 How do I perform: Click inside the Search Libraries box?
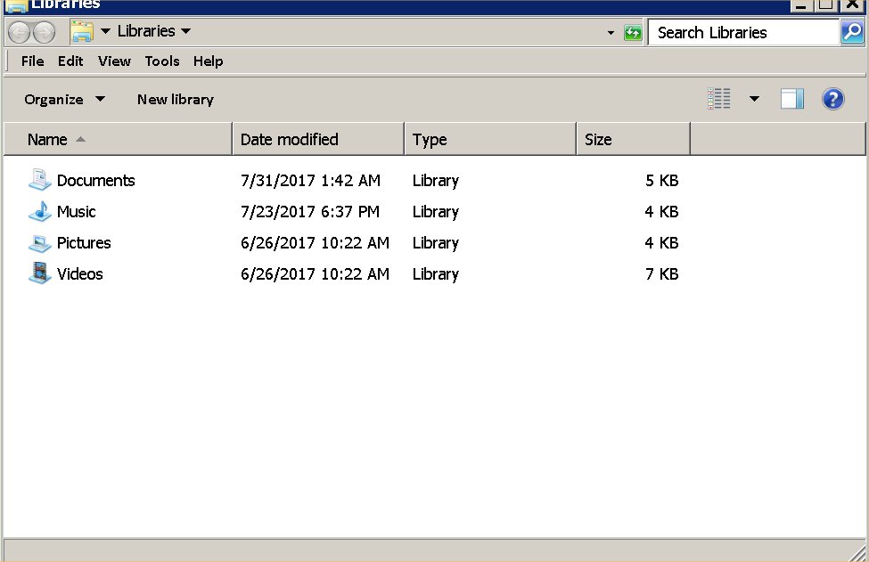pos(740,32)
